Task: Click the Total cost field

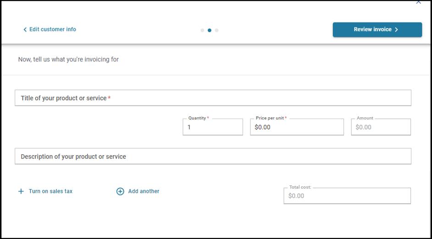Action: 347,196
